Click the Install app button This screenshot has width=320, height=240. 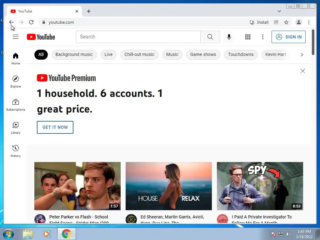(259, 22)
